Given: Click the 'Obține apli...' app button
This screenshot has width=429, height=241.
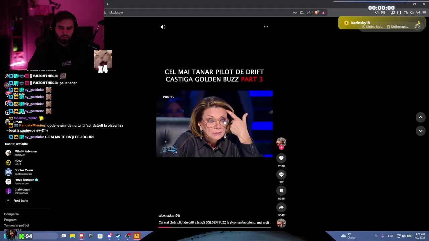Looking at the screenshot, I should tap(398, 27).
